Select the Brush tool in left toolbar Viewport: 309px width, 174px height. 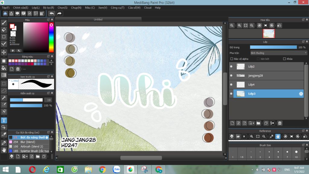(4, 23)
